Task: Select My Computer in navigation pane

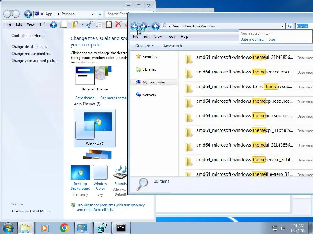Action: (154, 82)
